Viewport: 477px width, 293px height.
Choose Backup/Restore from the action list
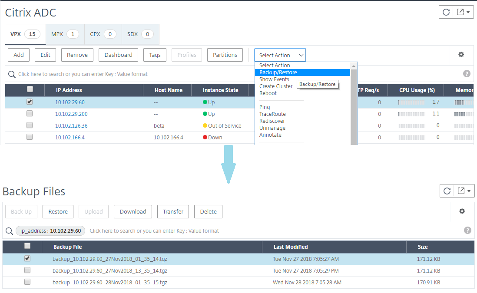[302, 72]
